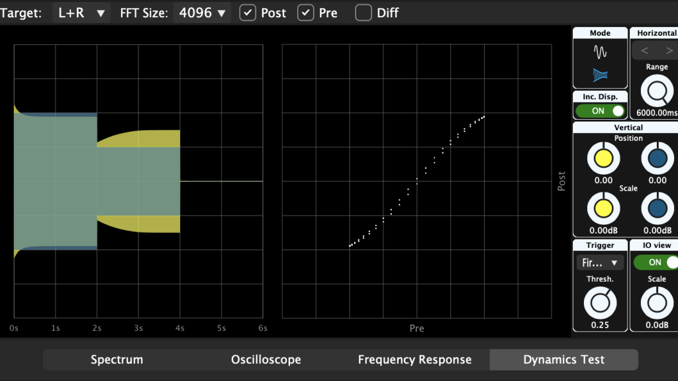Uncheck the Pre checkbox
The image size is (678, 381).
[305, 12]
